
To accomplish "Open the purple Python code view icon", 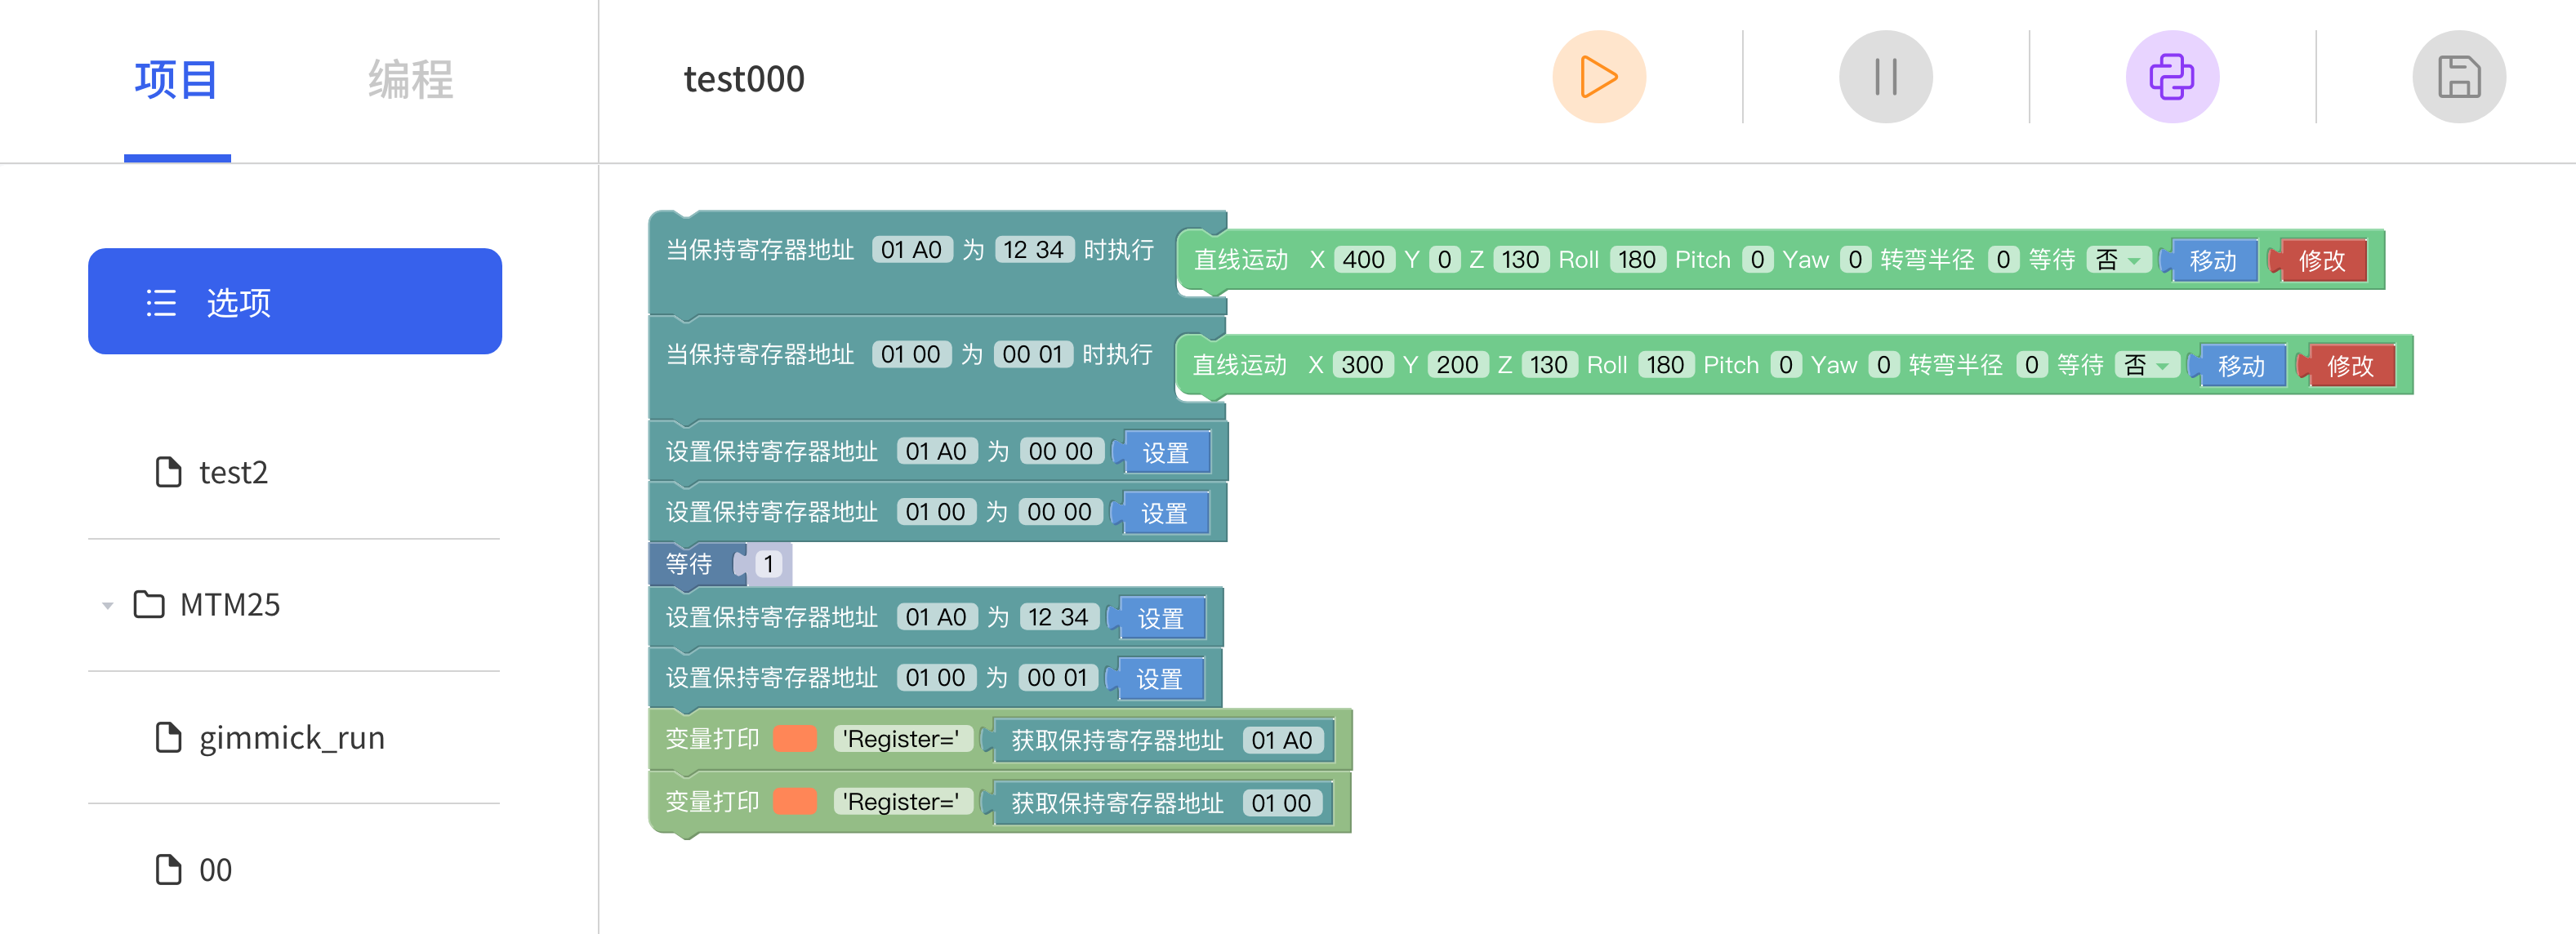I will [x=2171, y=77].
